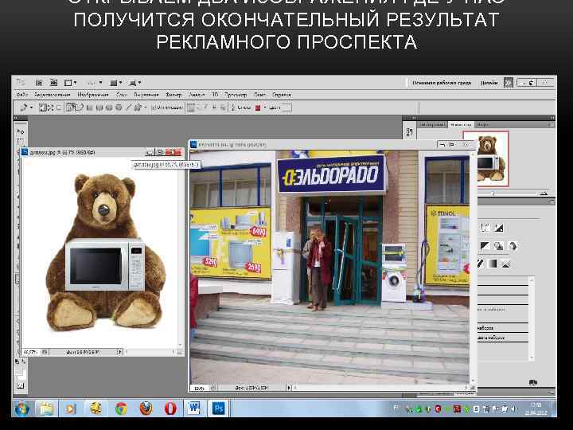Open Opera browser from taskbar
573x430 pixels.
170,408
